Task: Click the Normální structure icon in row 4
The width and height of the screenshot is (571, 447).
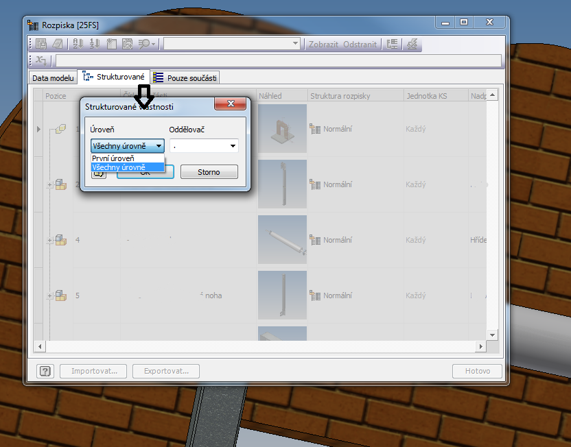Action: [315, 240]
